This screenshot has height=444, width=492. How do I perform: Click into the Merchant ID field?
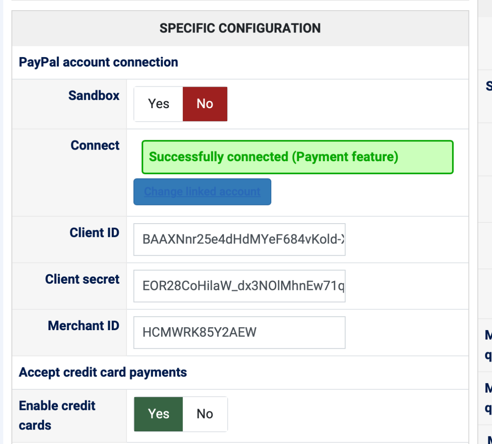pyautogui.click(x=239, y=332)
